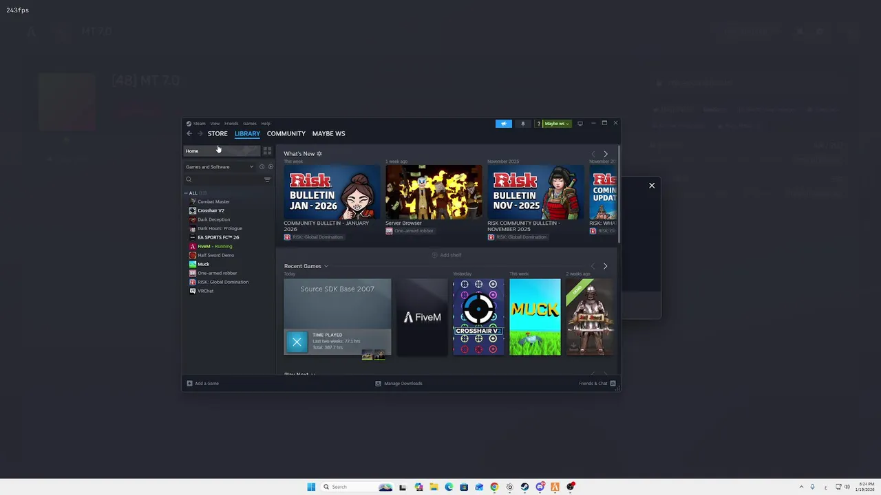Show only ready-to-play games toggle
This screenshot has height=495, width=881.
click(270, 167)
